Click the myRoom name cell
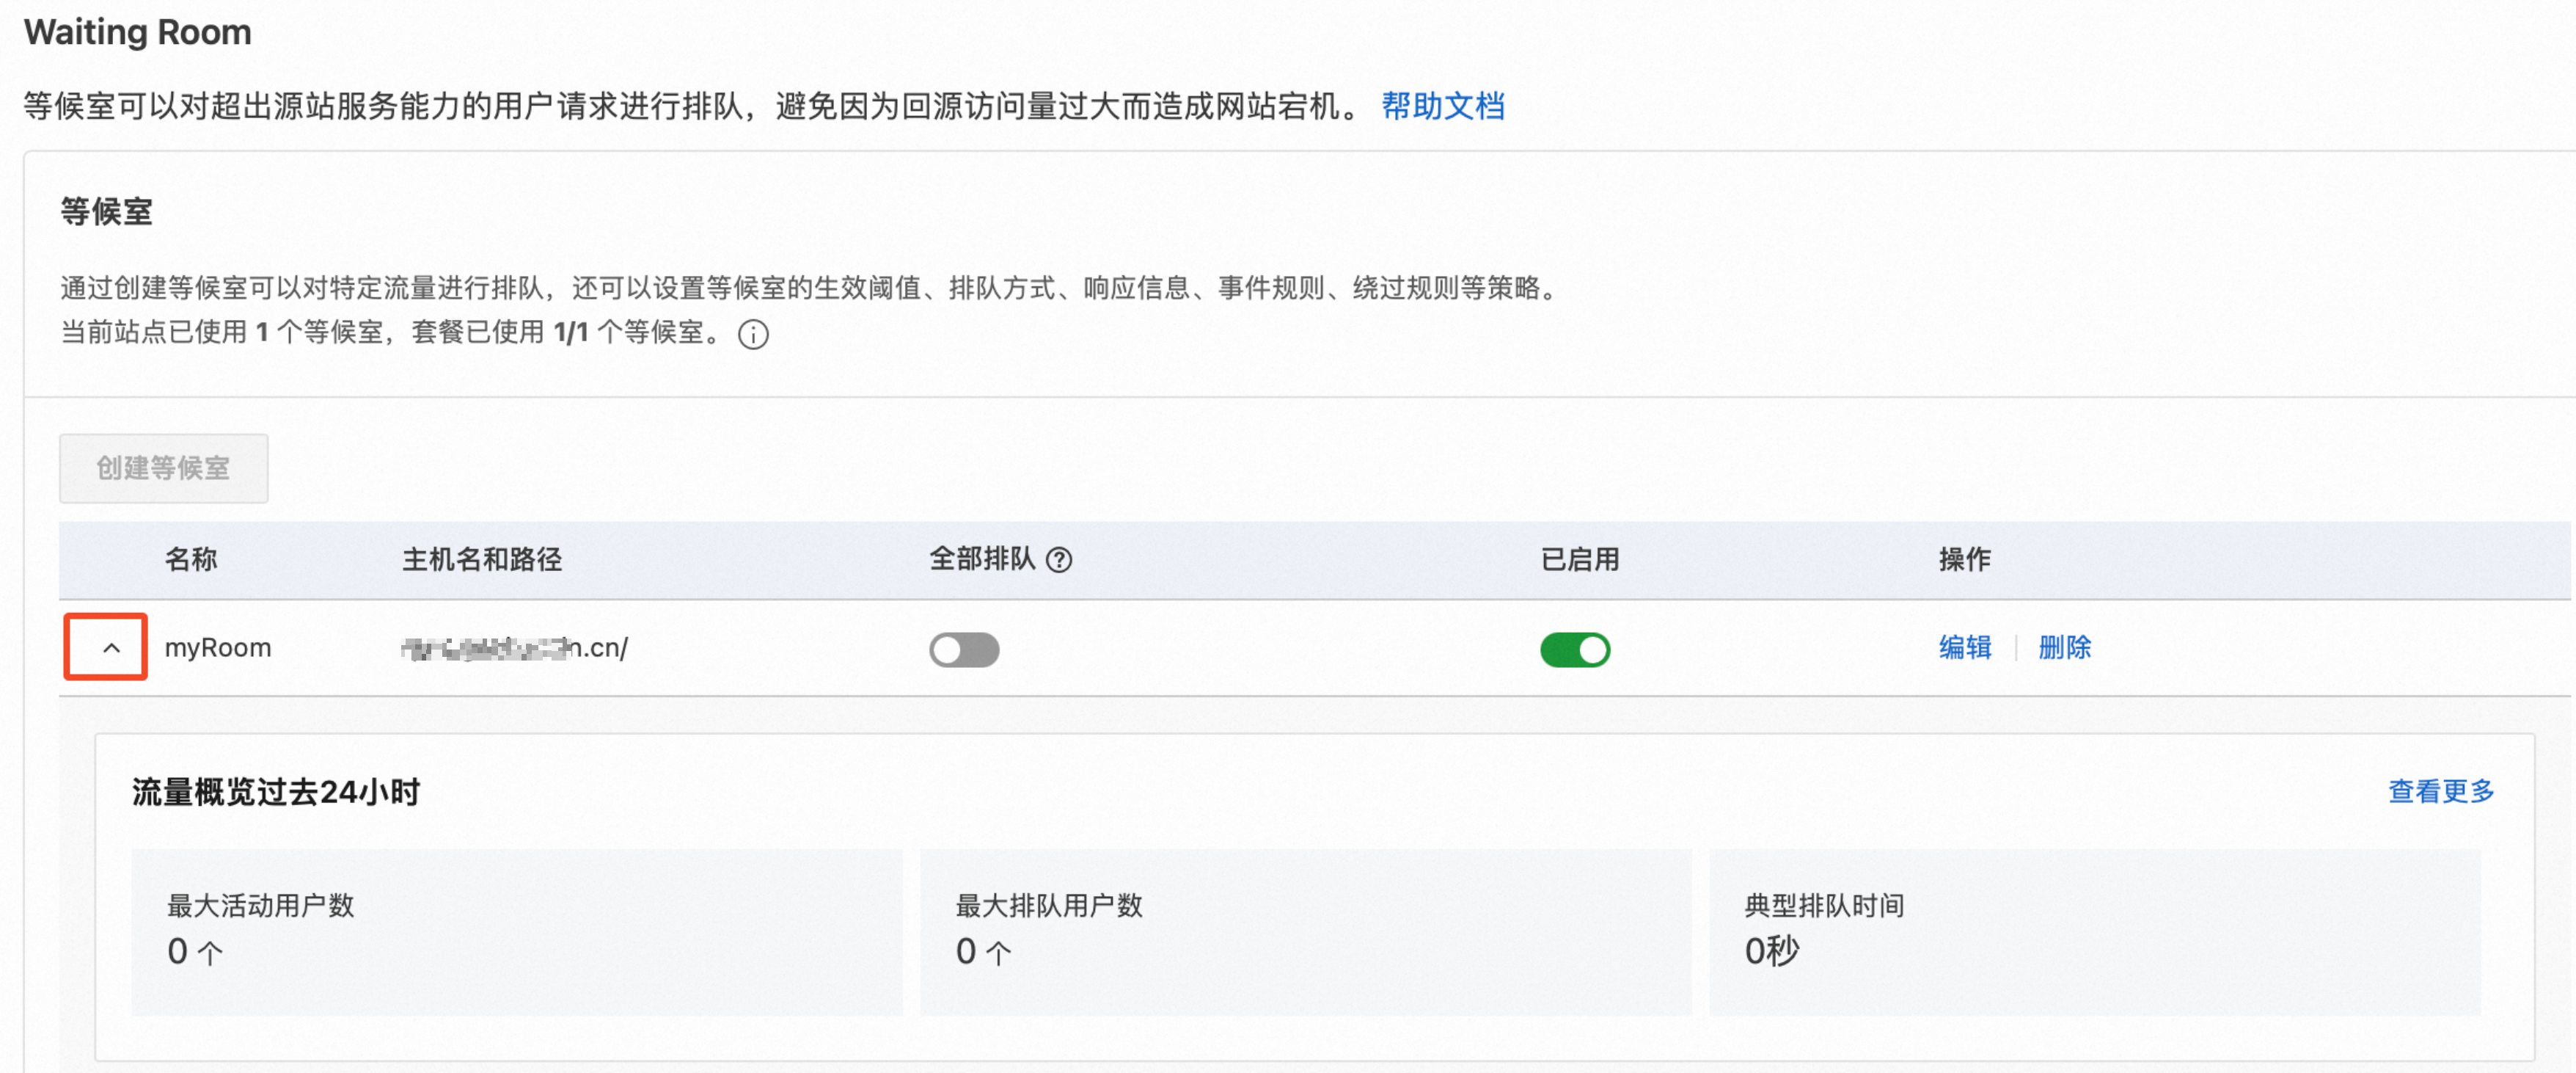Viewport: 2576px width, 1073px height. click(218, 647)
